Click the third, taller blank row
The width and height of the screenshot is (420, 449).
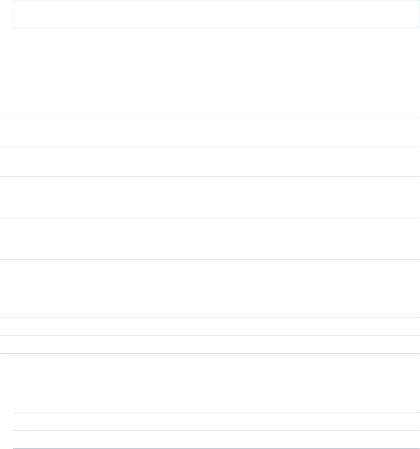pyautogui.click(x=210, y=197)
